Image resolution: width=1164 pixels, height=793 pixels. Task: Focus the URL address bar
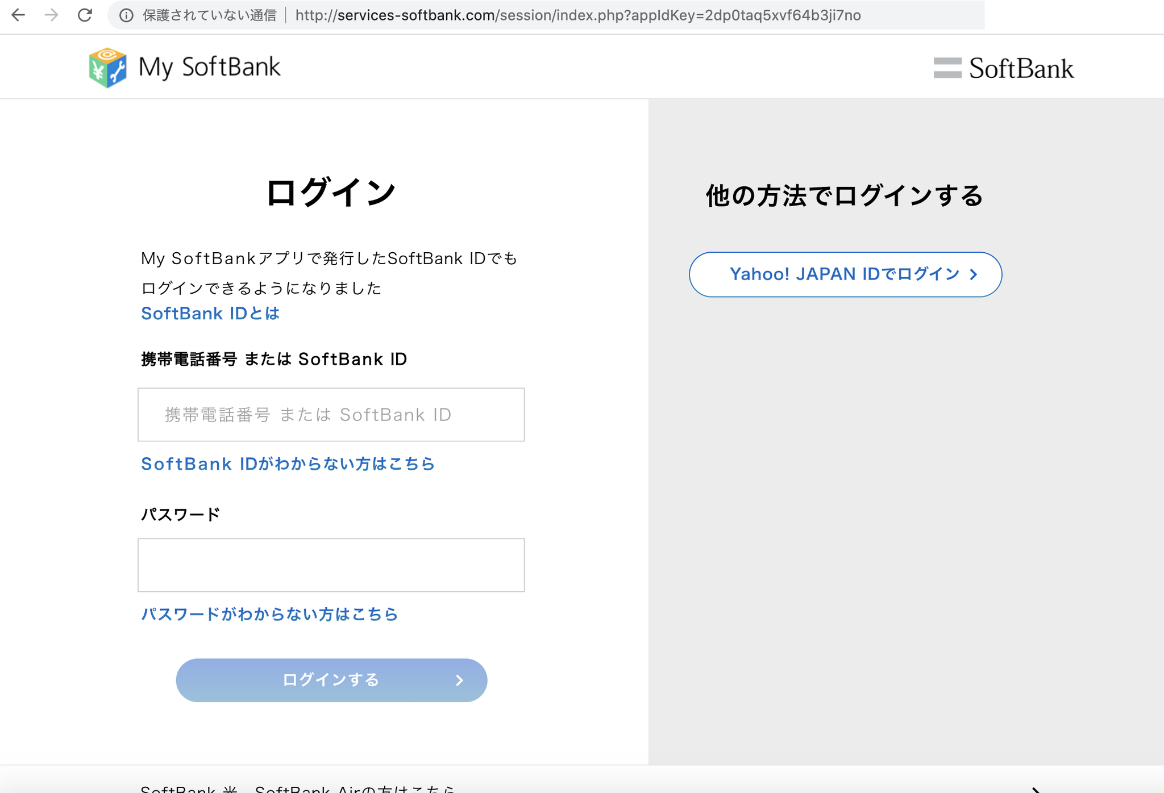(577, 15)
